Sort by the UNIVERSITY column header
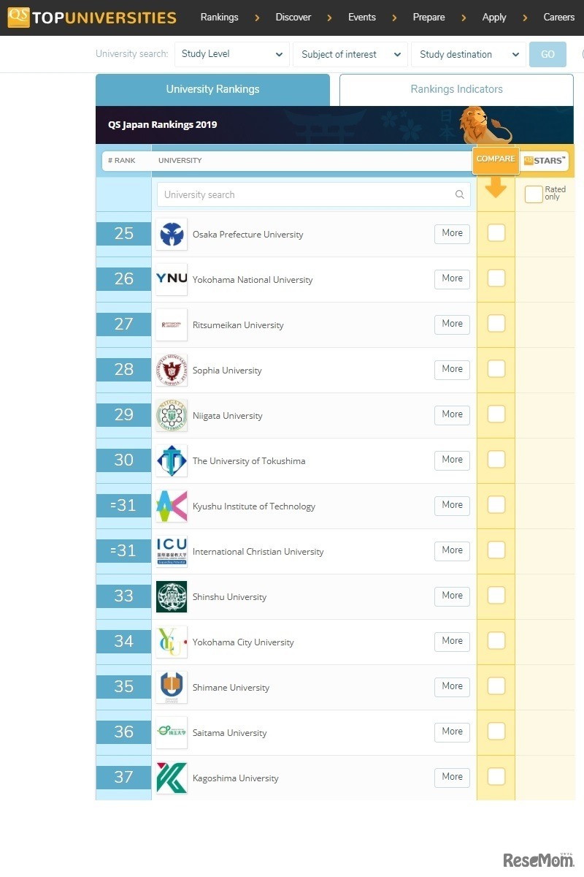 [x=180, y=161]
